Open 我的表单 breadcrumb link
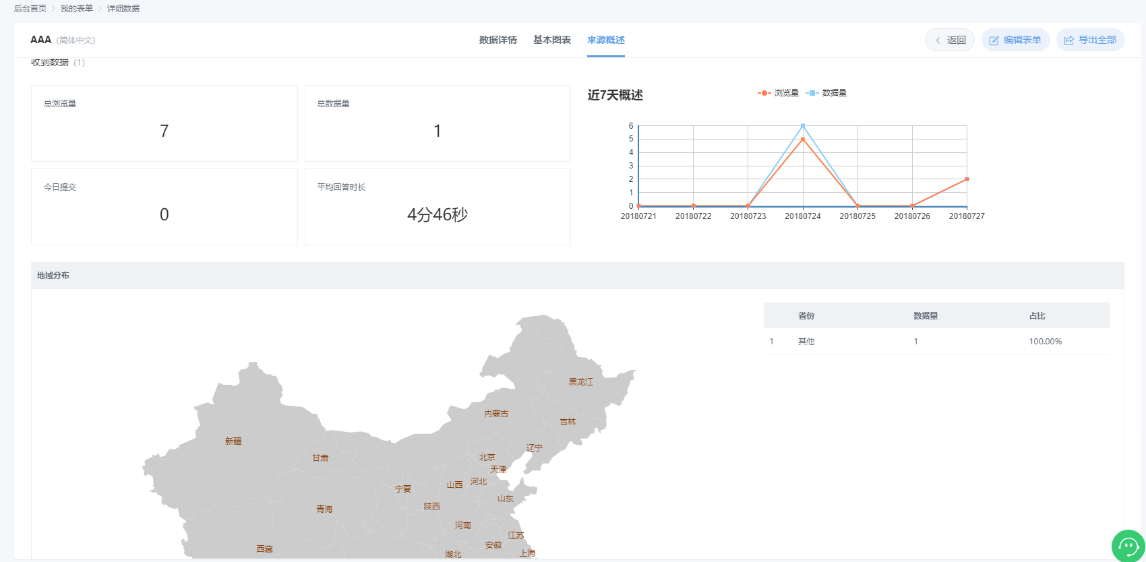Screen dimensions: 1146x562 77,9
